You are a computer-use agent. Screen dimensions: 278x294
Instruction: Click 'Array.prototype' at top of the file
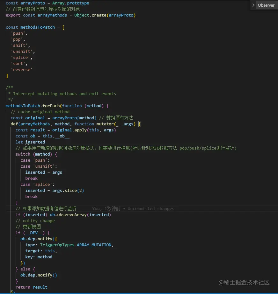pyautogui.click(x=71, y=3)
